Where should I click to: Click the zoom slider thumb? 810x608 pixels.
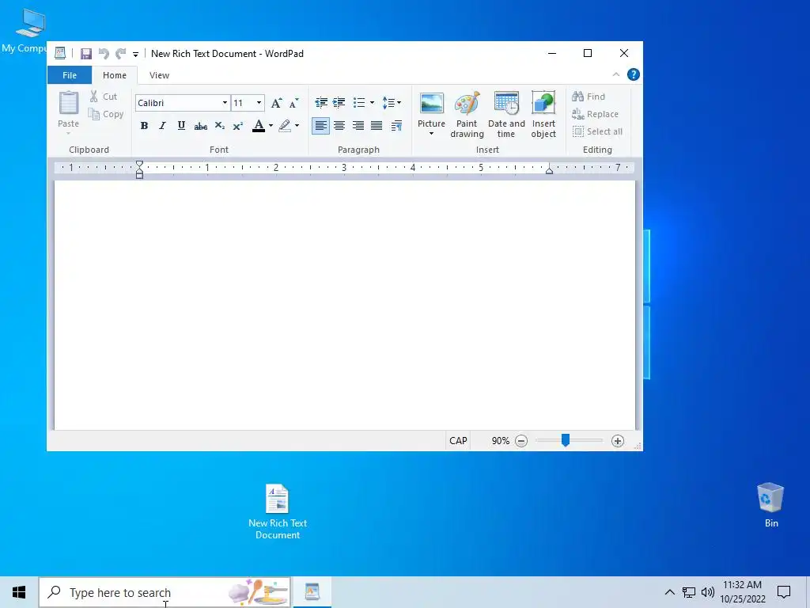pos(565,440)
